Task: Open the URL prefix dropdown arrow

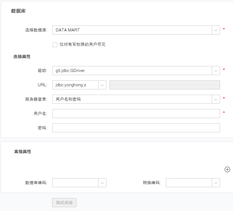Action: (102, 85)
